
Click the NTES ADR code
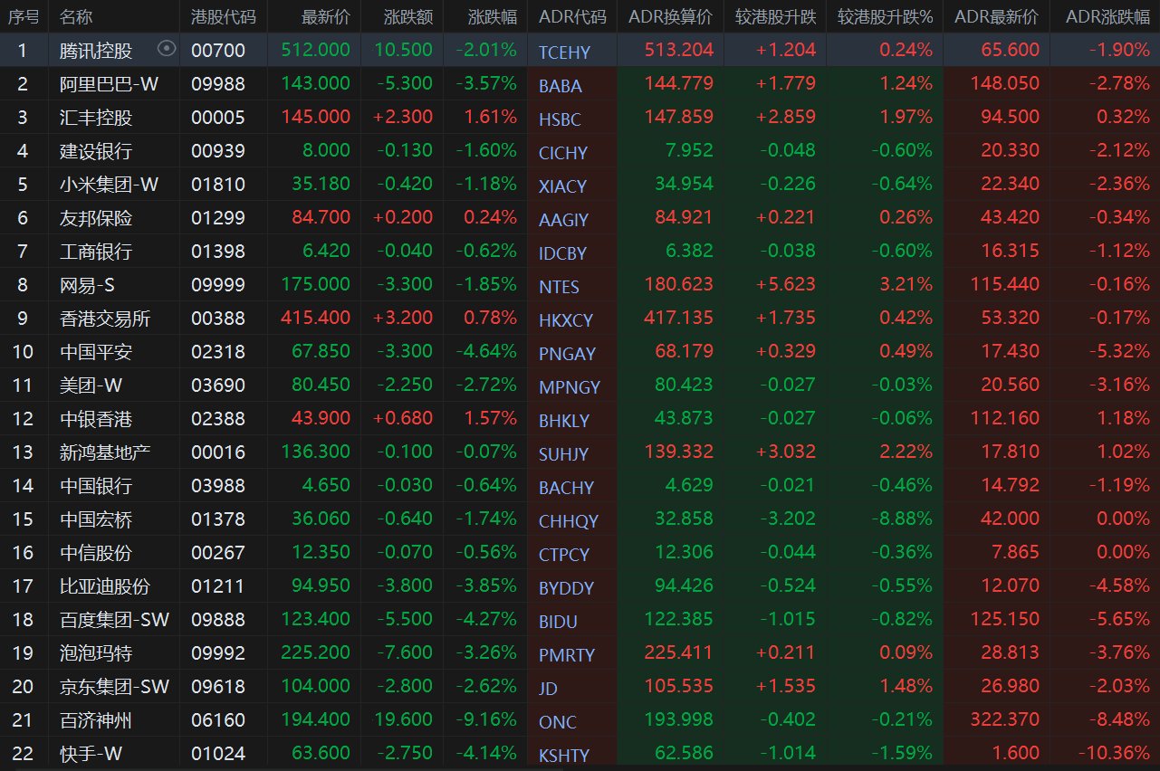tap(559, 287)
